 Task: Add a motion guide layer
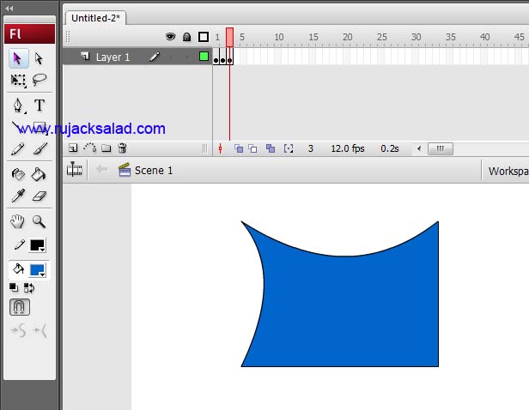point(89,148)
